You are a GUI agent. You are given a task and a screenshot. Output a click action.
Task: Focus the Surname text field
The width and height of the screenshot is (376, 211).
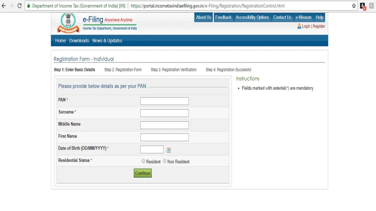164,113
